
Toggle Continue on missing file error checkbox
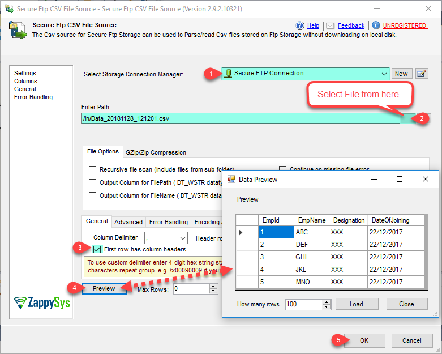pyautogui.click(x=282, y=168)
